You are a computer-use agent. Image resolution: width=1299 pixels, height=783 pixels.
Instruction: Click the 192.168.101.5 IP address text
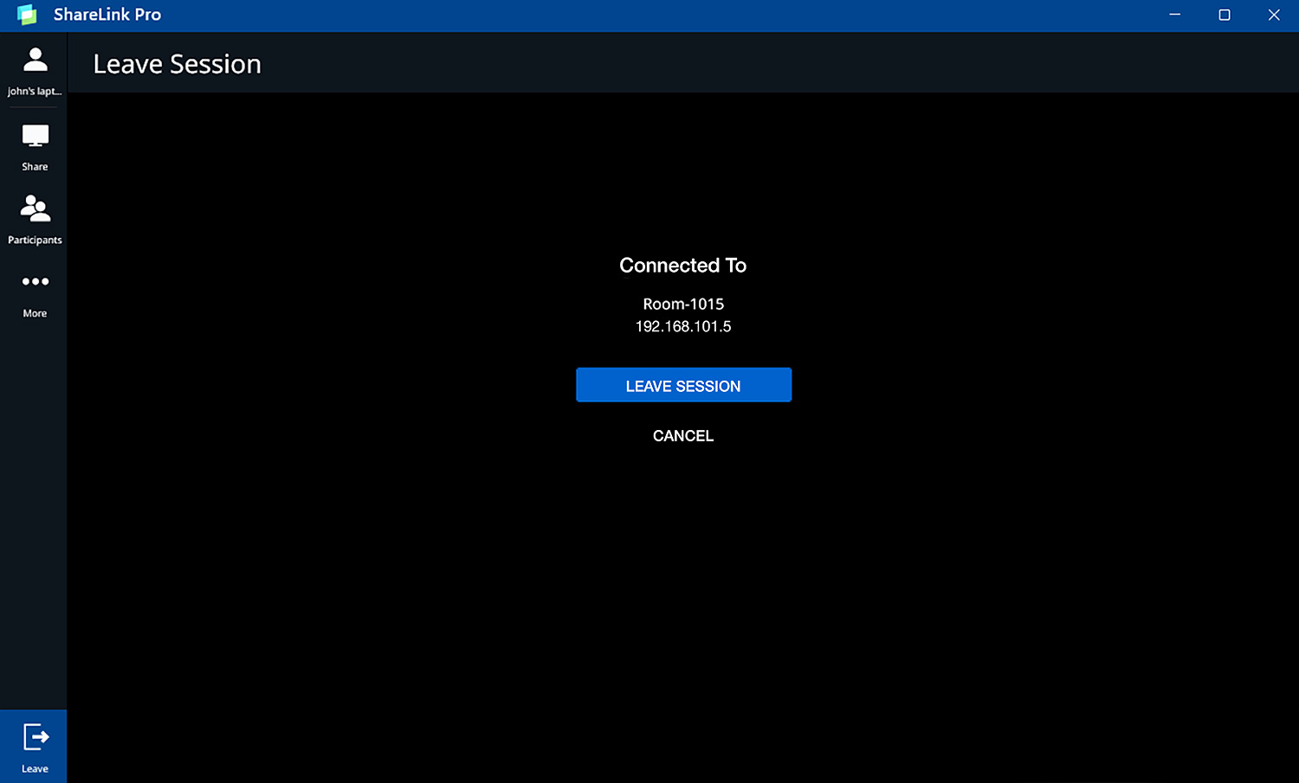point(682,326)
